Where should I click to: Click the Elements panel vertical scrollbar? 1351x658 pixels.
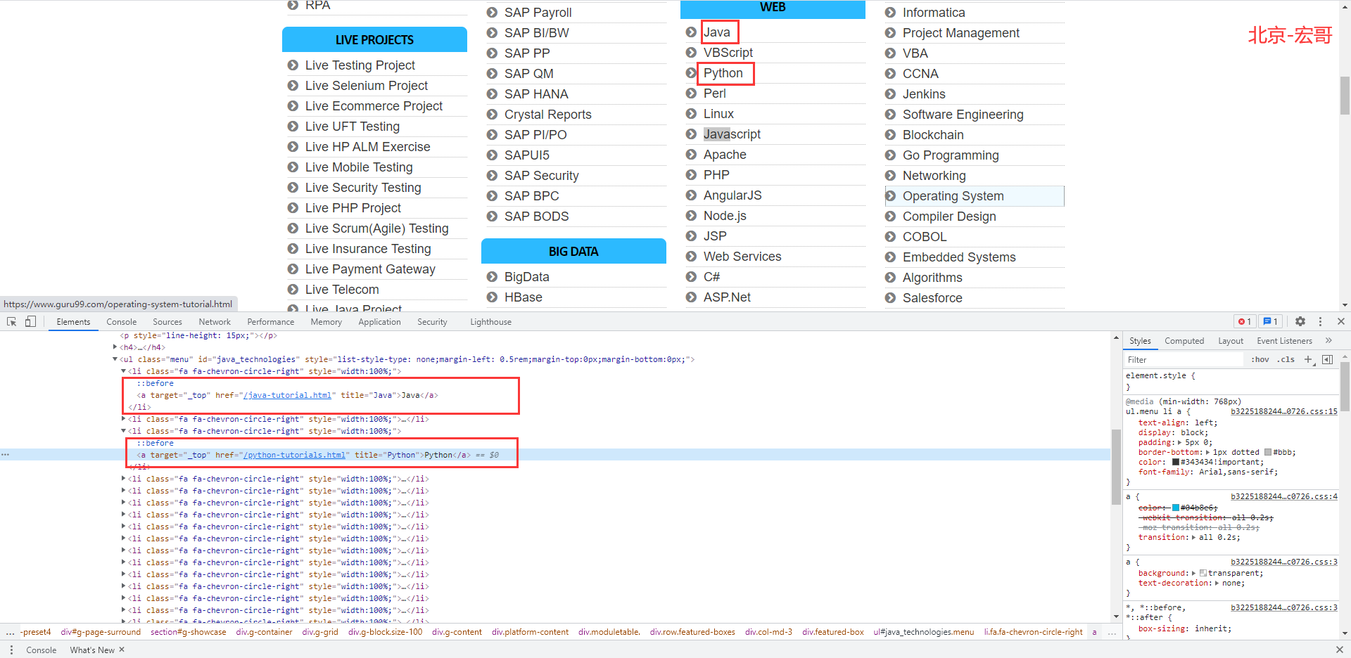click(1115, 466)
